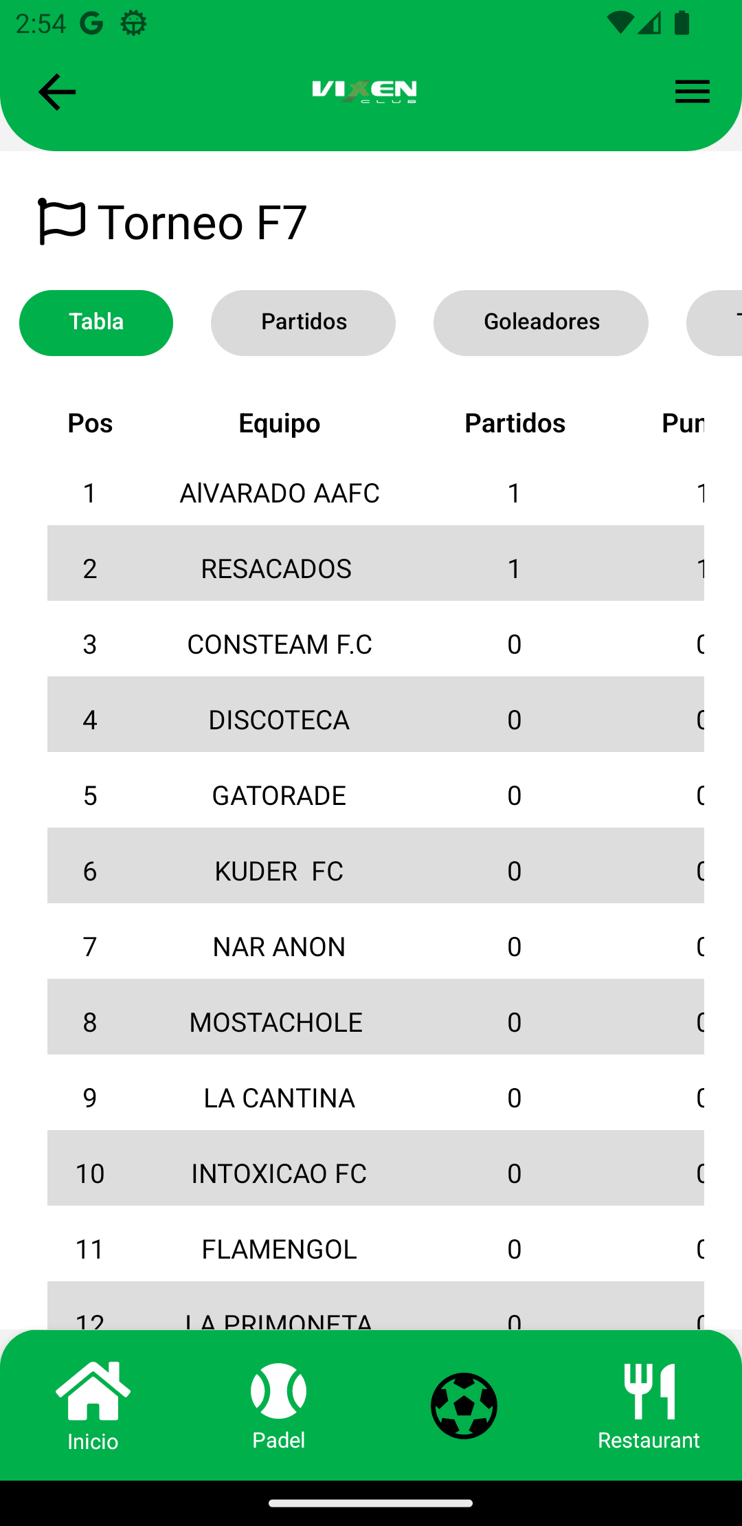Click the Pos column header
The image size is (742, 1526).
[90, 423]
